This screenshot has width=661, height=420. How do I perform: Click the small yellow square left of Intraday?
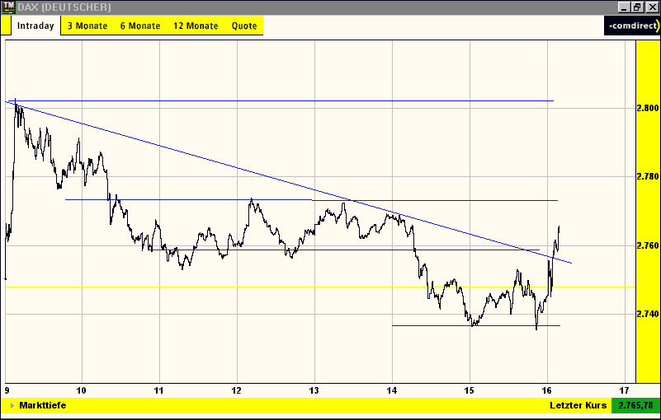pyautogui.click(x=6, y=26)
